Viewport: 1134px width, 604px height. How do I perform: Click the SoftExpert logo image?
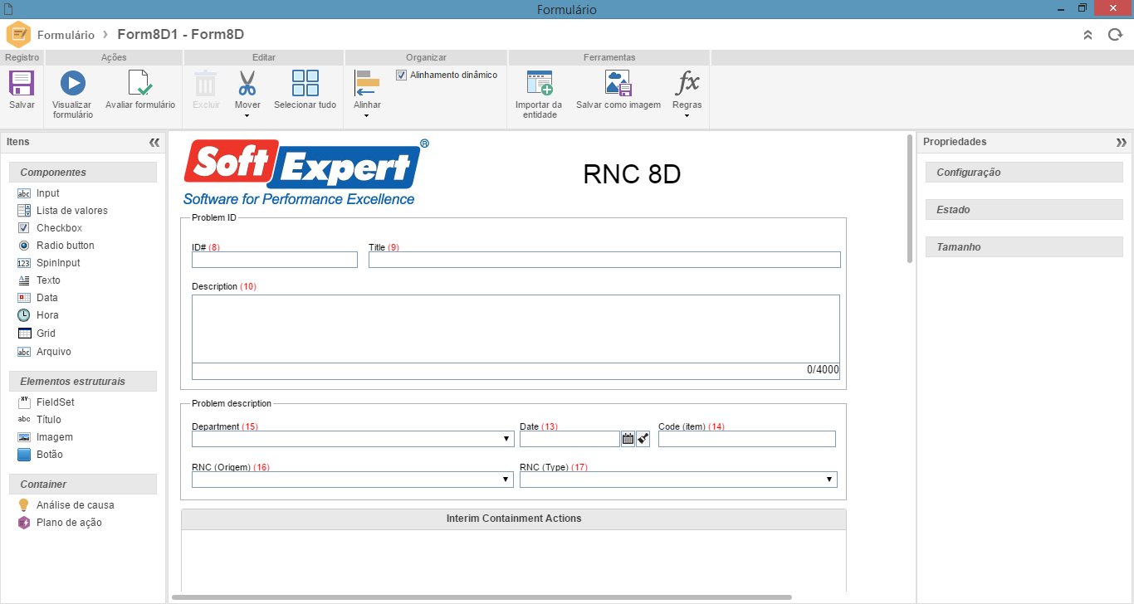pos(306,172)
